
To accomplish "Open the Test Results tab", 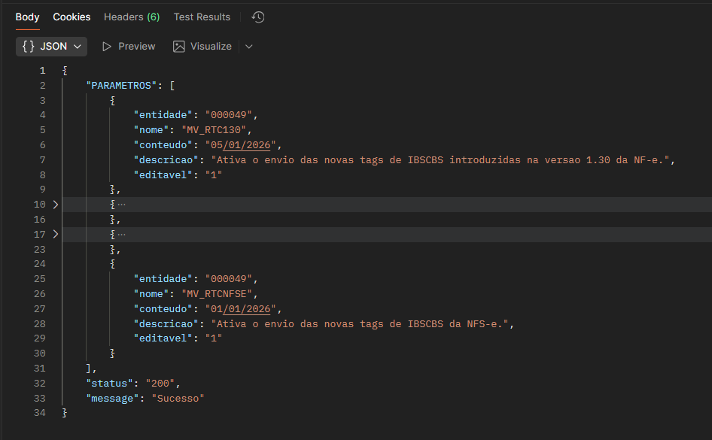I will point(202,17).
